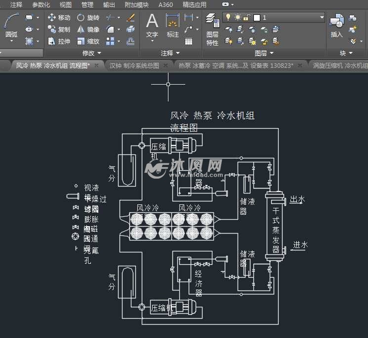Open the 参数化 ribbon tab
The image size is (368, 338).
coord(41,4)
